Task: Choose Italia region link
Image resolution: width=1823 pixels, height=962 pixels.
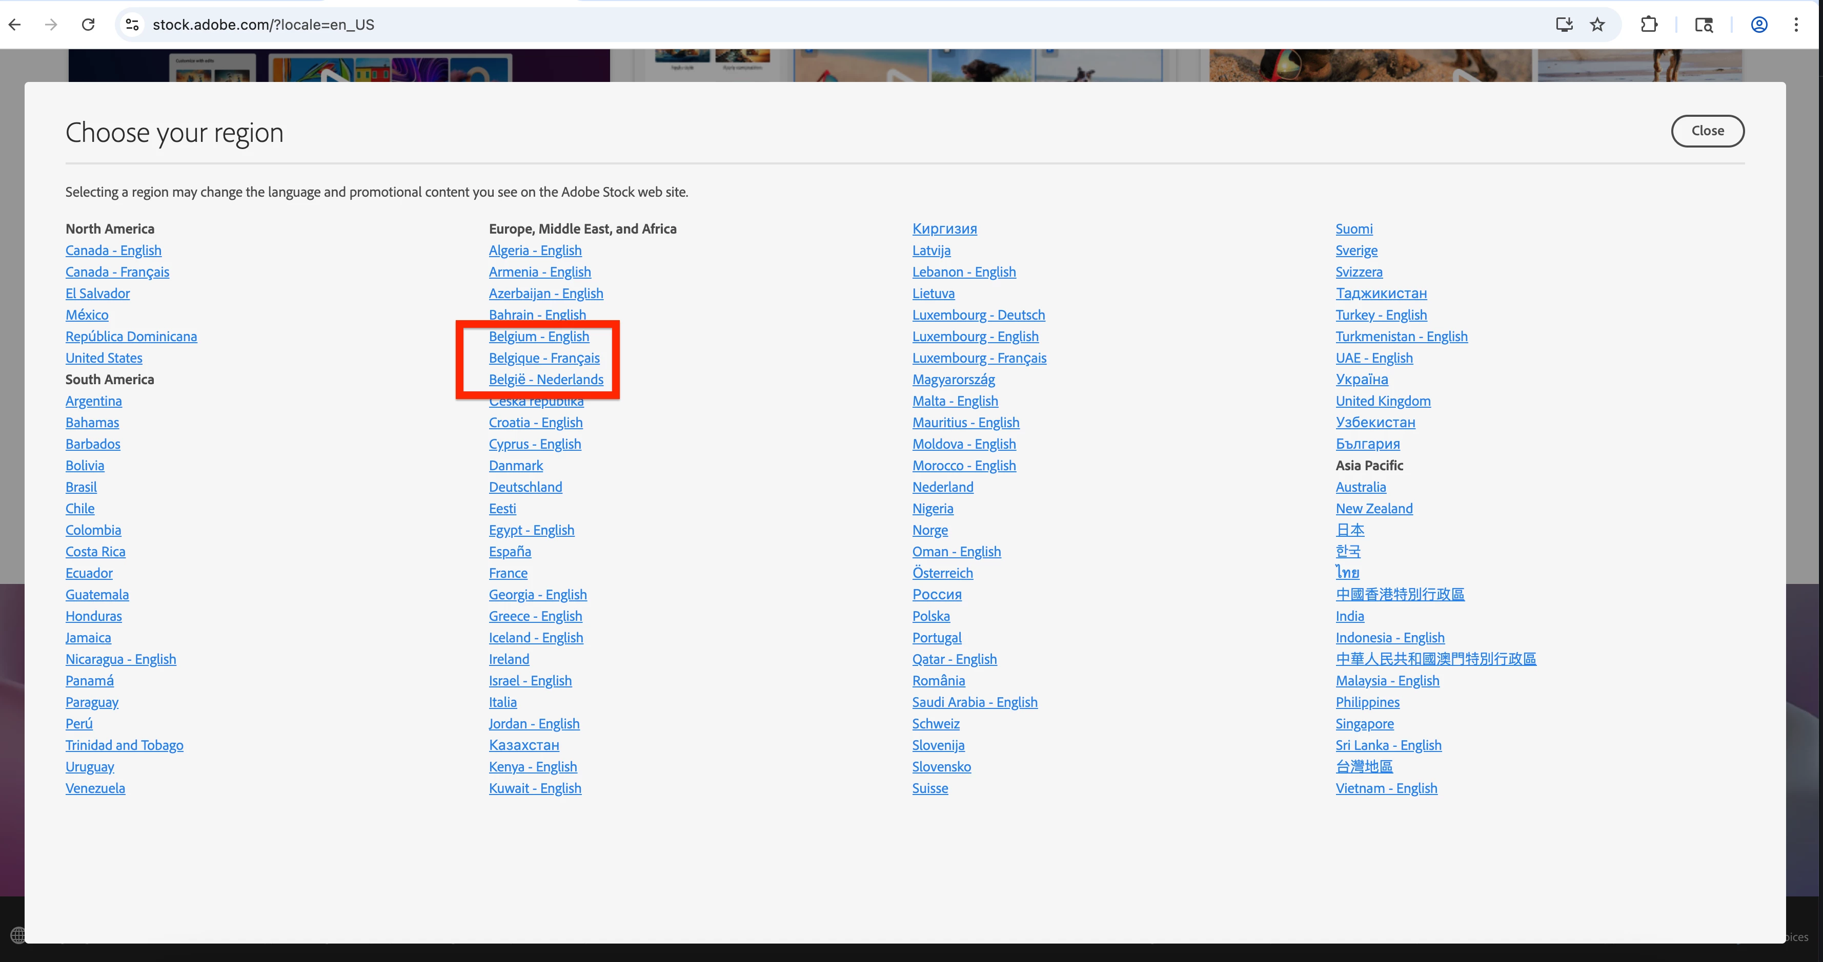Action: coord(502,702)
